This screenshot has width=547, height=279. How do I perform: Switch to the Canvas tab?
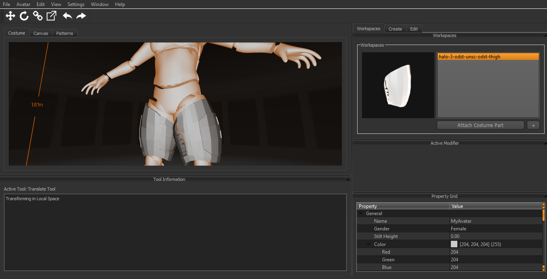point(41,33)
